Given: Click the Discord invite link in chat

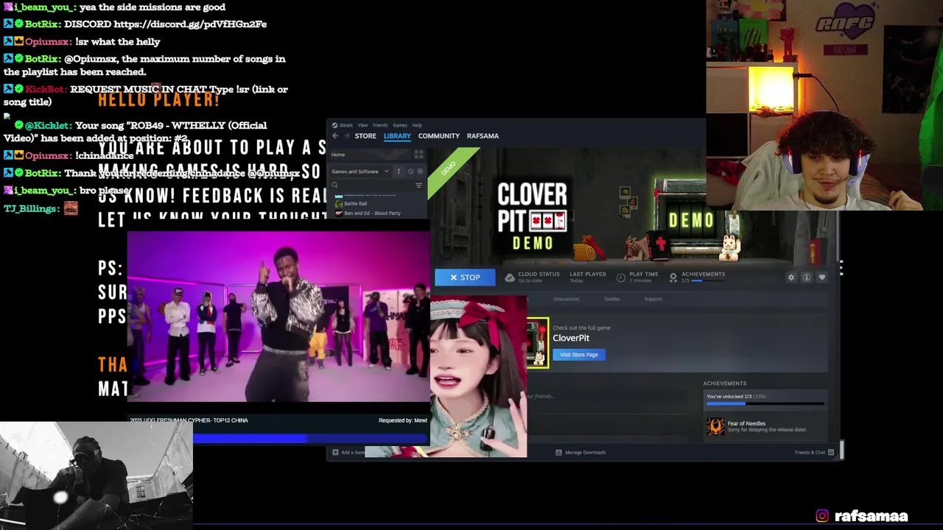Looking at the screenshot, I should coord(190,24).
